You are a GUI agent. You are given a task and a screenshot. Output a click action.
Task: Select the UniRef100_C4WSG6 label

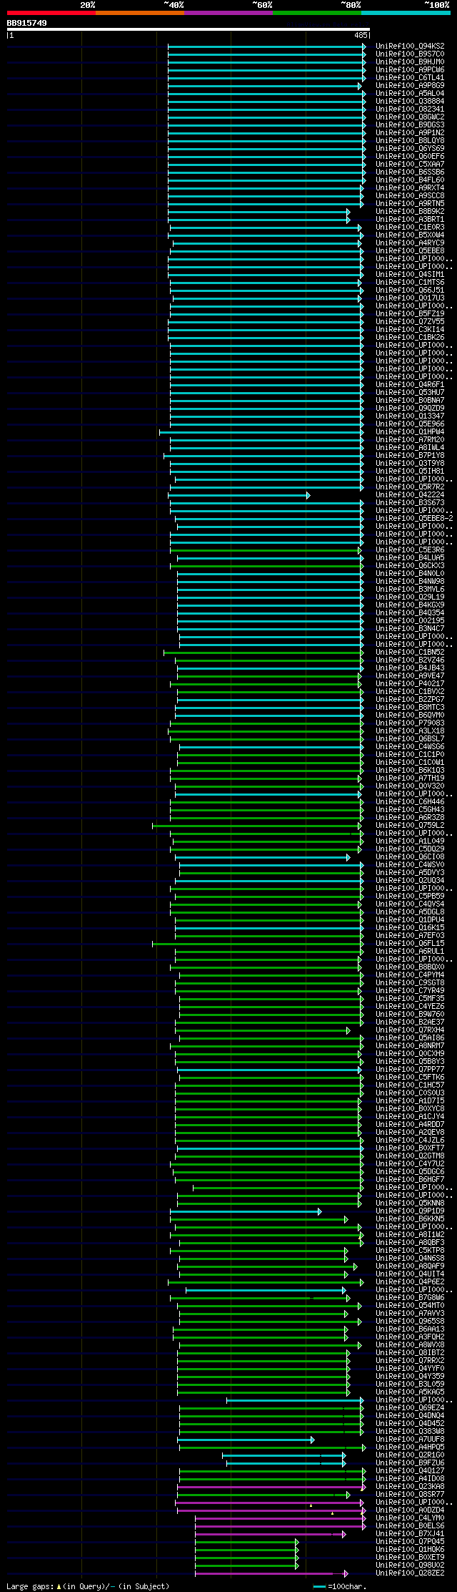[410, 746]
